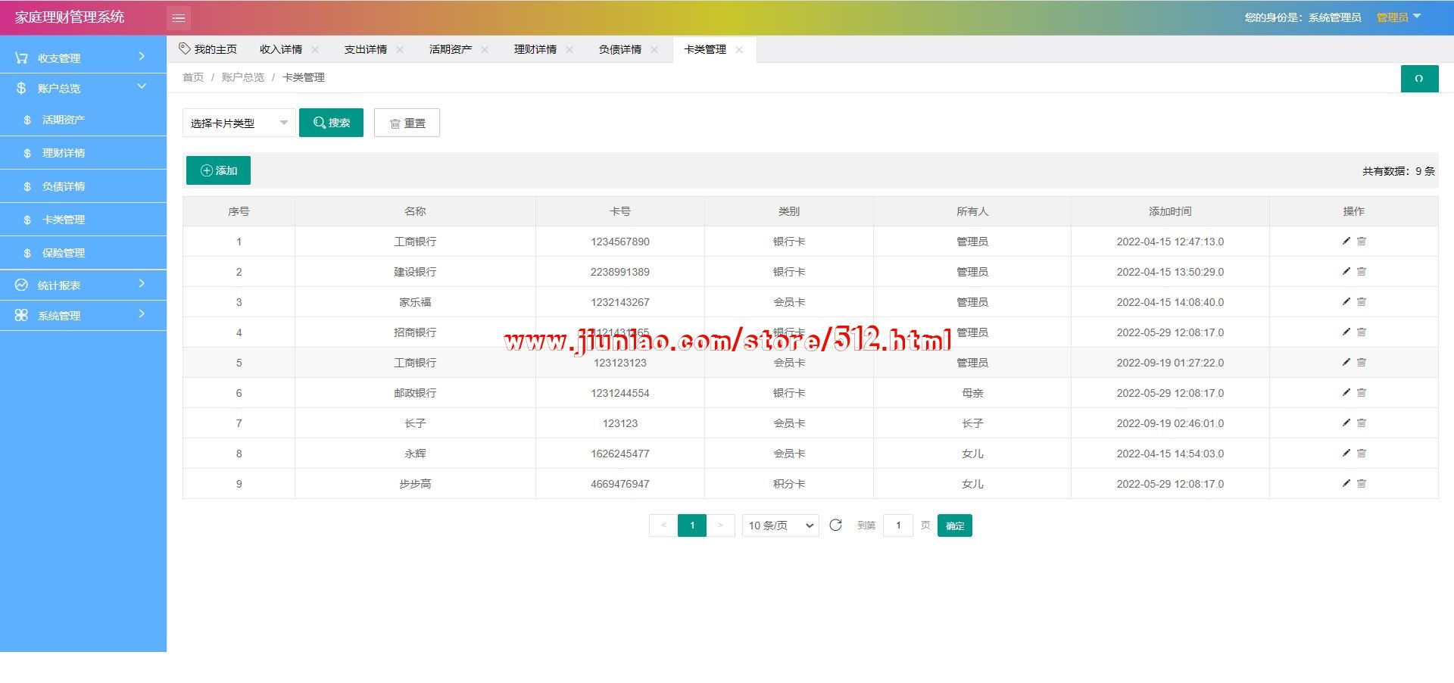
Task: Edit the 步步高 points card row
Action: point(1346,484)
